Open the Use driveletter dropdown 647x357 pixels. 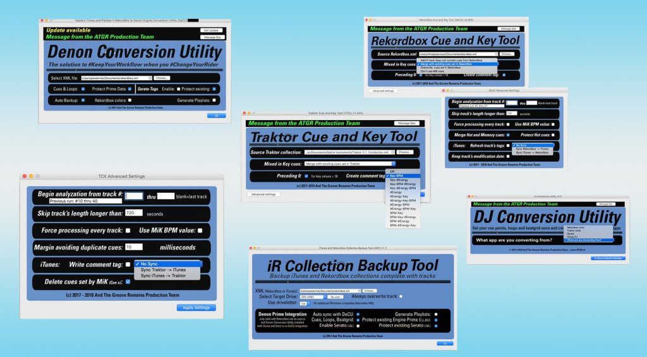[x=304, y=303]
